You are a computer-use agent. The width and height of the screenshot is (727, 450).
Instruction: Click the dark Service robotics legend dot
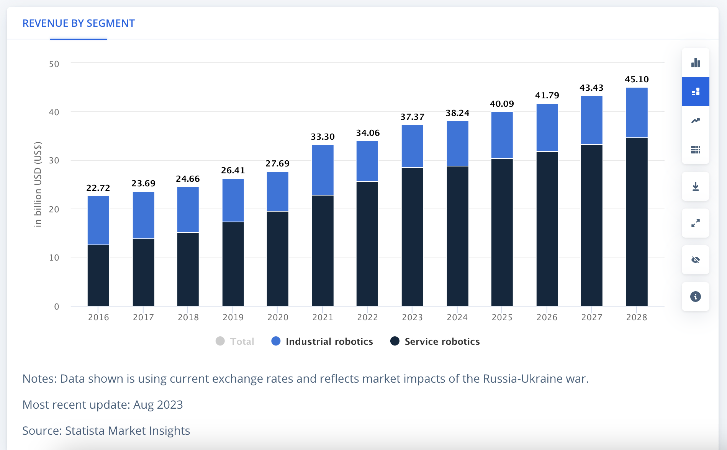click(395, 341)
